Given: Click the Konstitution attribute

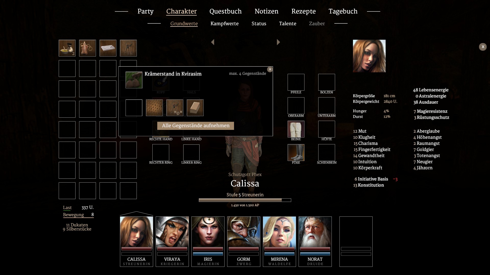Looking at the screenshot, I should point(369,185).
